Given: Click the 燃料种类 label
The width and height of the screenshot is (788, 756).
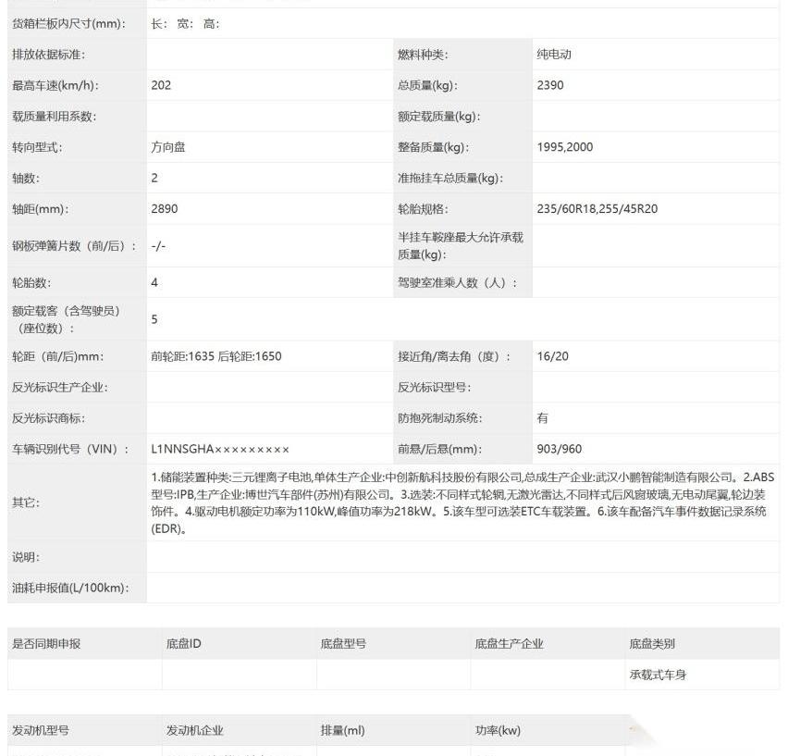Looking at the screenshot, I should (x=422, y=55).
